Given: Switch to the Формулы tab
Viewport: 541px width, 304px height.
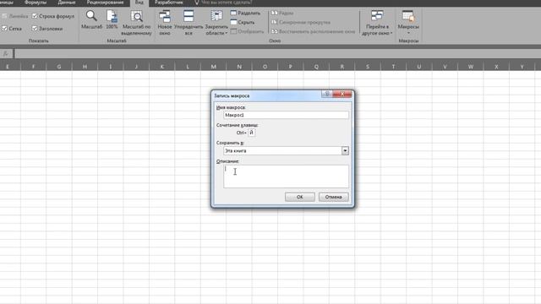Looking at the screenshot, I should [x=36, y=3].
